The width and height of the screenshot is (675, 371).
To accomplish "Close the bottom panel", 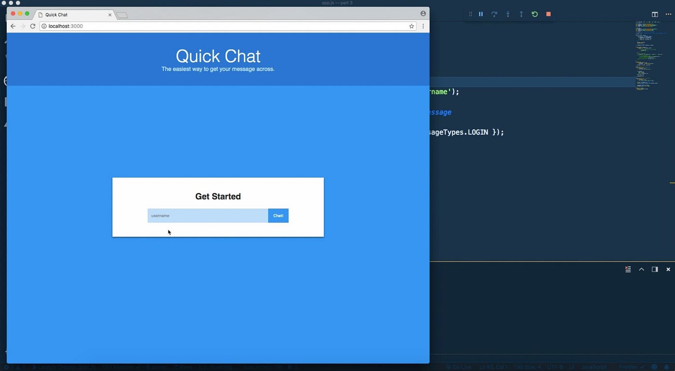I will (668, 269).
